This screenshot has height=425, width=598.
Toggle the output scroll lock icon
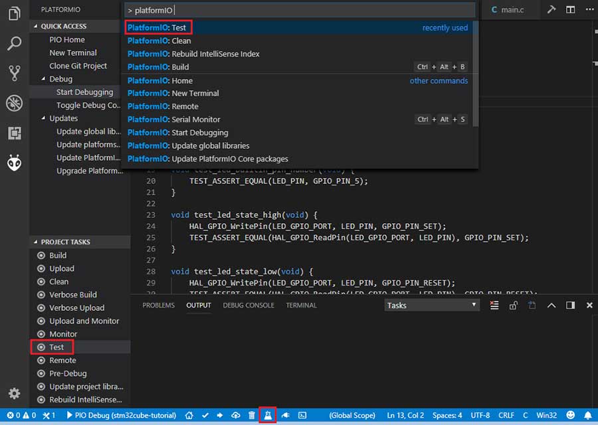pyautogui.click(x=513, y=305)
